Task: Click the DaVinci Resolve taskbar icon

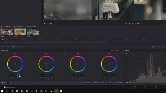Action: [56, 91]
